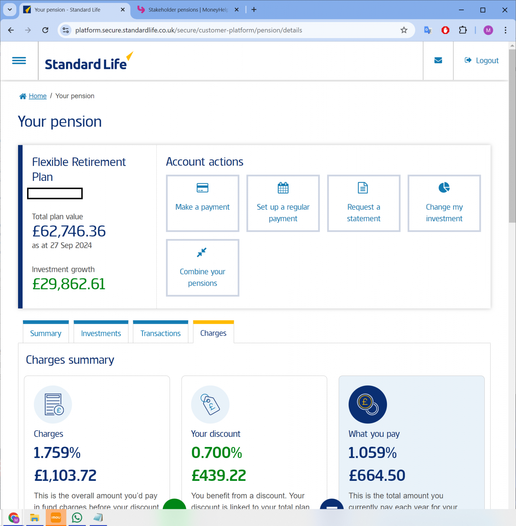Image resolution: width=516 pixels, height=526 pixels.
Task: Open the Imou app in taskbar
Action: point(56,518)
